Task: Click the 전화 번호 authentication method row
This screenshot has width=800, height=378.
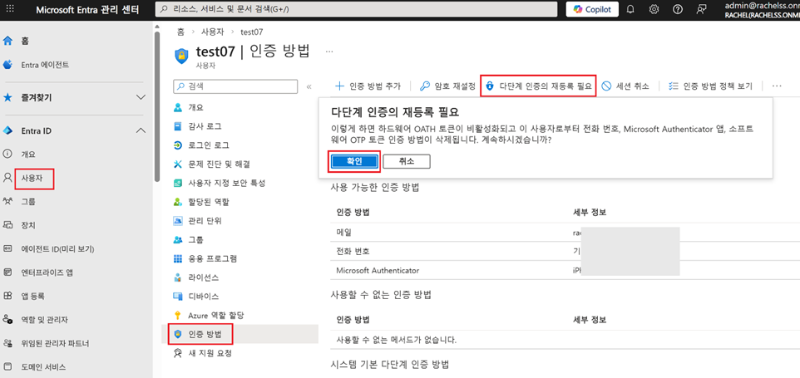Action: point(565,251)
